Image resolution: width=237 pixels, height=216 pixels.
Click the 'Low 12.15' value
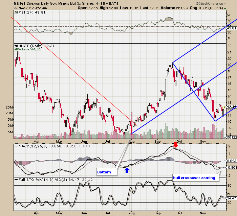point(129,8)
